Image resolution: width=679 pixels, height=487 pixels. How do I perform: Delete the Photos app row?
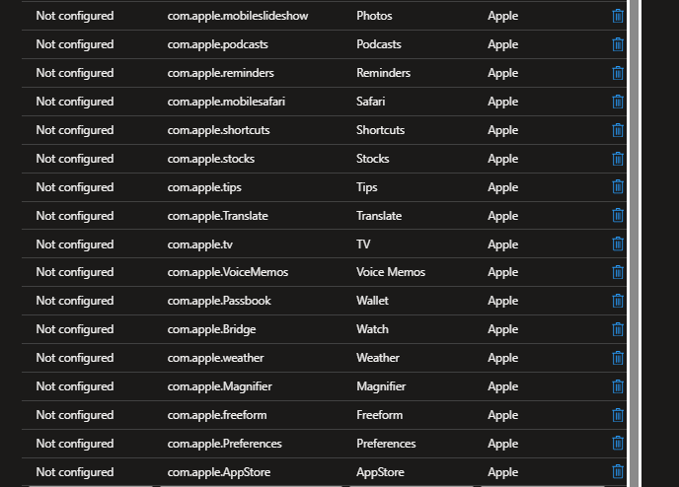click(x=618, y=16)
